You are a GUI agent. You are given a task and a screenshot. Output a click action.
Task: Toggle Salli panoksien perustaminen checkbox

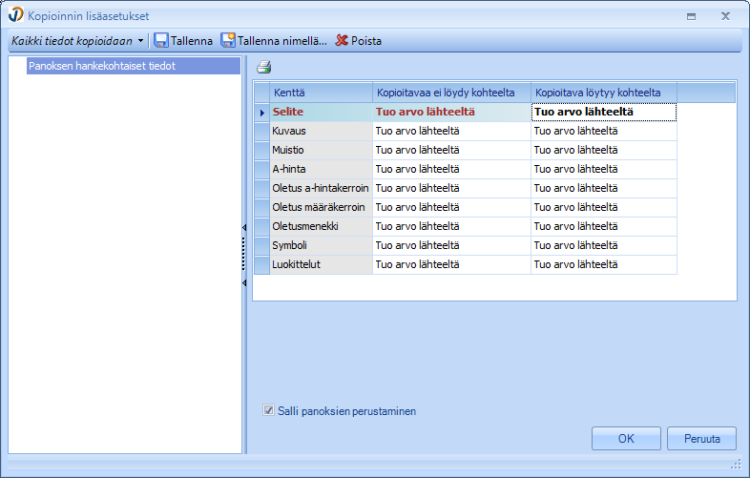click(268, 410)
